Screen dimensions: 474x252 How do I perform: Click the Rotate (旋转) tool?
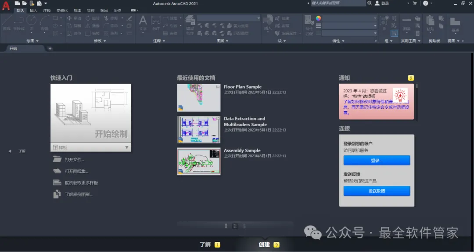point(92,18)
